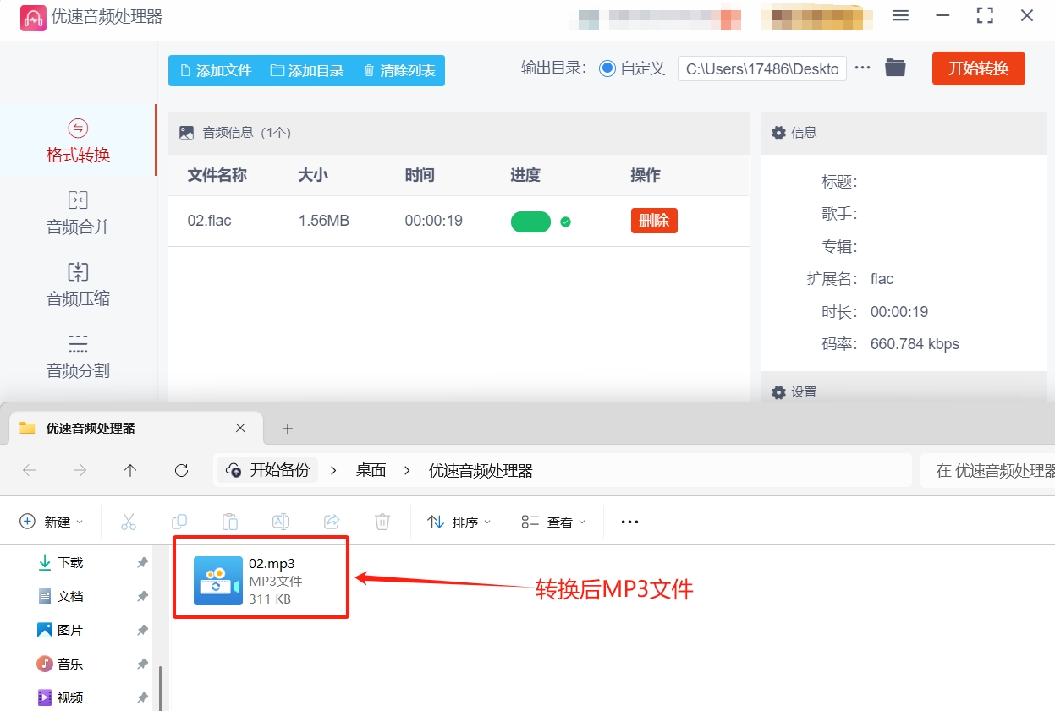The height and width of the screenshot is (711, 1055).
Task: Click the Rename icon in Explorer toolbar
Action: tap(281, 522)
